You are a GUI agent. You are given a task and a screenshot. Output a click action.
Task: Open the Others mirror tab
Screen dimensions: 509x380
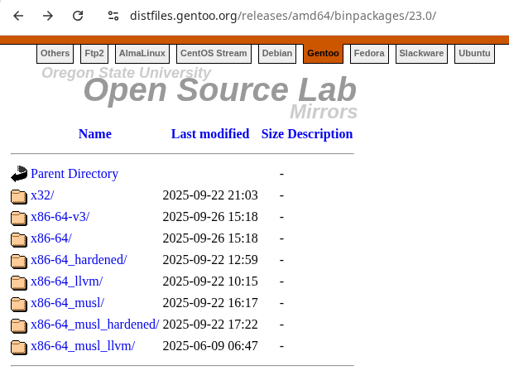coord(55,53)
